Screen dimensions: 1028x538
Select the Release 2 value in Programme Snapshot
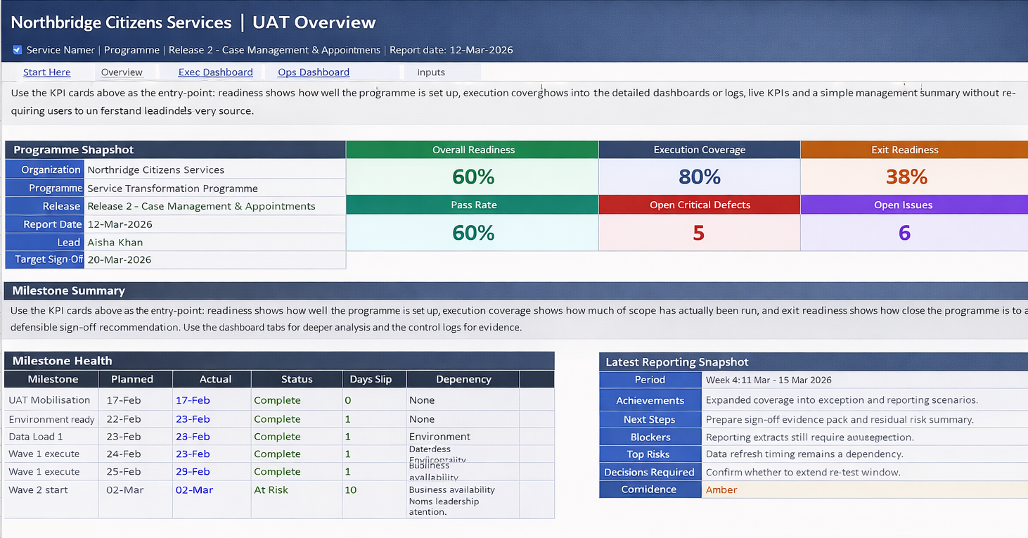214,206
